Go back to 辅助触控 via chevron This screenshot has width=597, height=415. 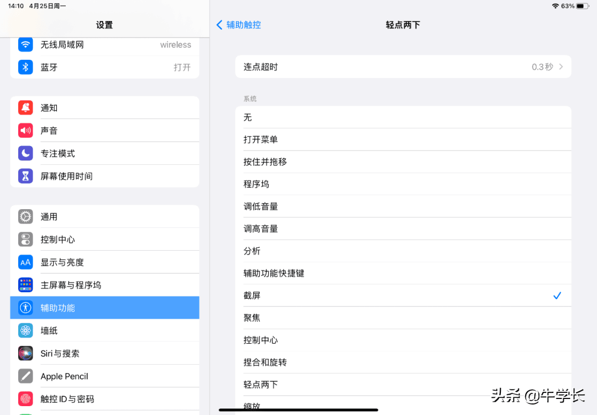point(219,25)
